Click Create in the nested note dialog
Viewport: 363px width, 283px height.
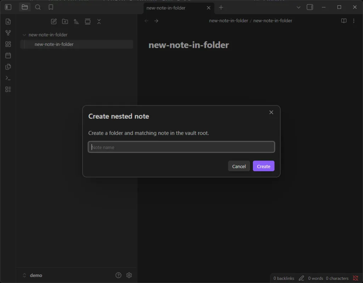point(263,166)
